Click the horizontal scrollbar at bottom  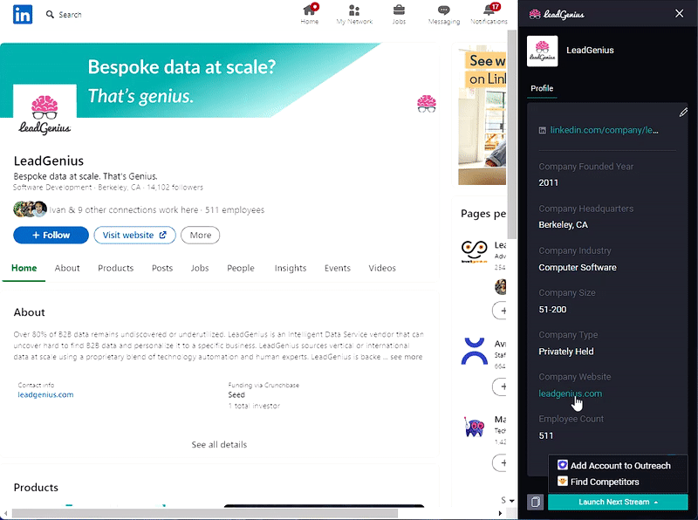pyautogui.click(x=205, y=513)
